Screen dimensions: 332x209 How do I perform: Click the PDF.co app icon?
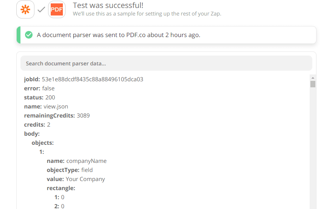(57, 9)
